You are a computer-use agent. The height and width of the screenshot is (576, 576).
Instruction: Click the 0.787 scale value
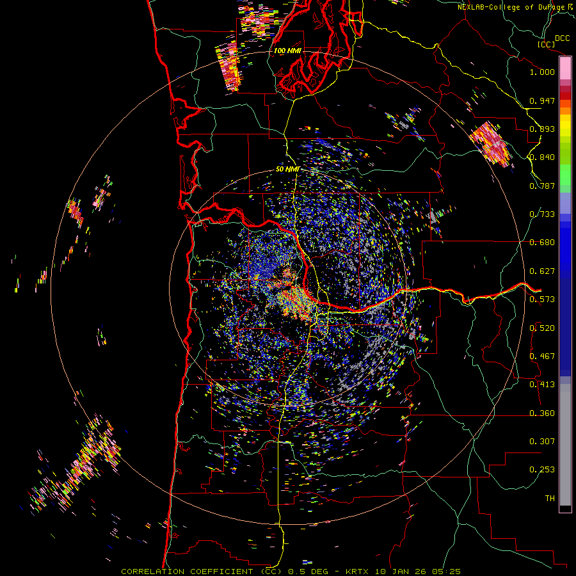click(x=542, y=186)
